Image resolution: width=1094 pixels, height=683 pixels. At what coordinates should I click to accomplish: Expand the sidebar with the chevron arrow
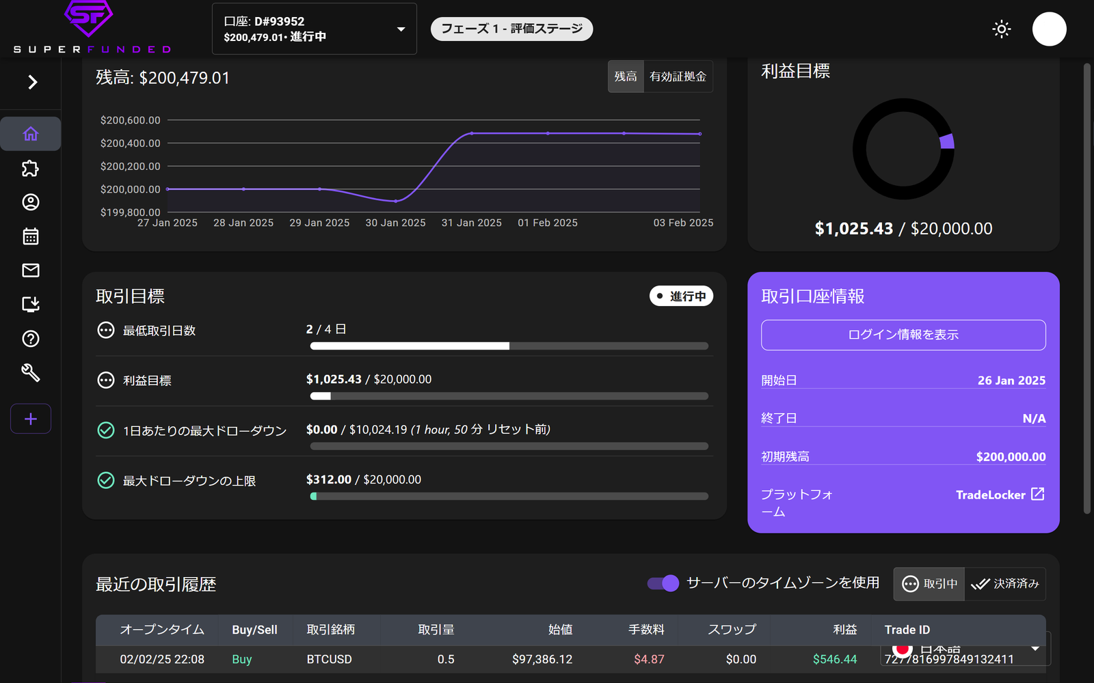tap(32, 83)
